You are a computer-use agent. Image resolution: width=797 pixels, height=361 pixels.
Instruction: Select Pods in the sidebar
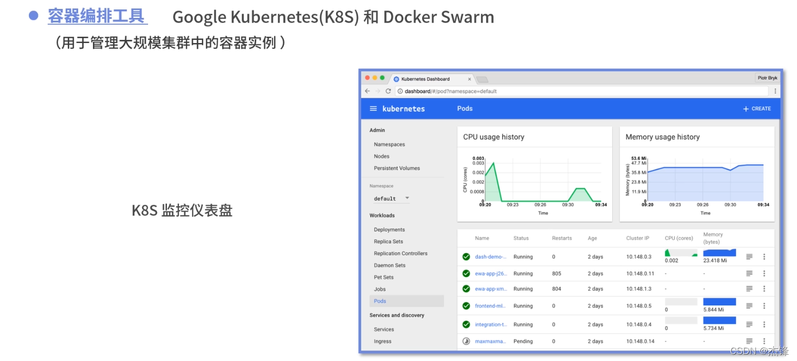pos(406,301)
